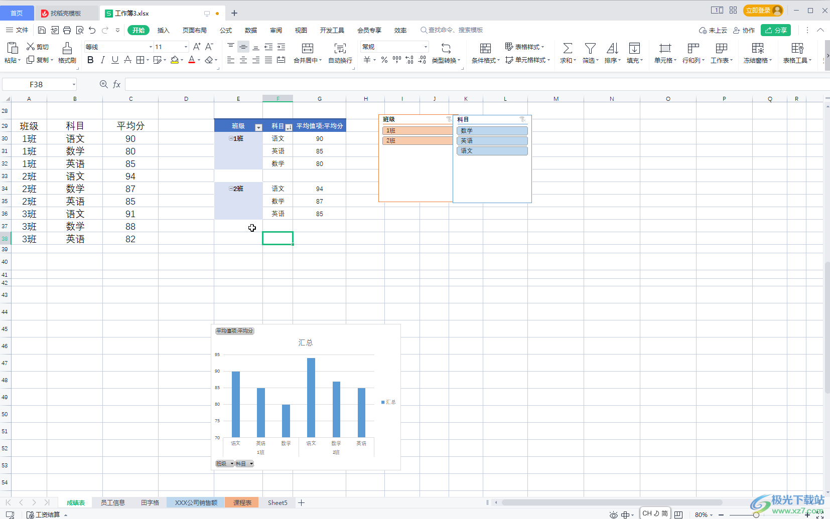830x519 pixels.
Task: Center text horizontally in cell
Action: click(243, 60)
